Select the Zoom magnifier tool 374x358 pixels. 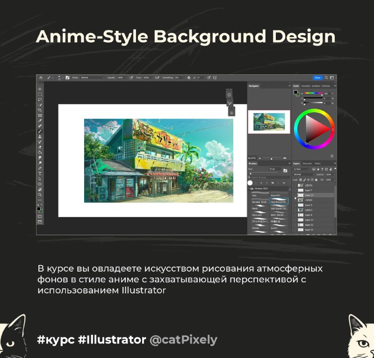pyautogui.click(x=40, y=194)
